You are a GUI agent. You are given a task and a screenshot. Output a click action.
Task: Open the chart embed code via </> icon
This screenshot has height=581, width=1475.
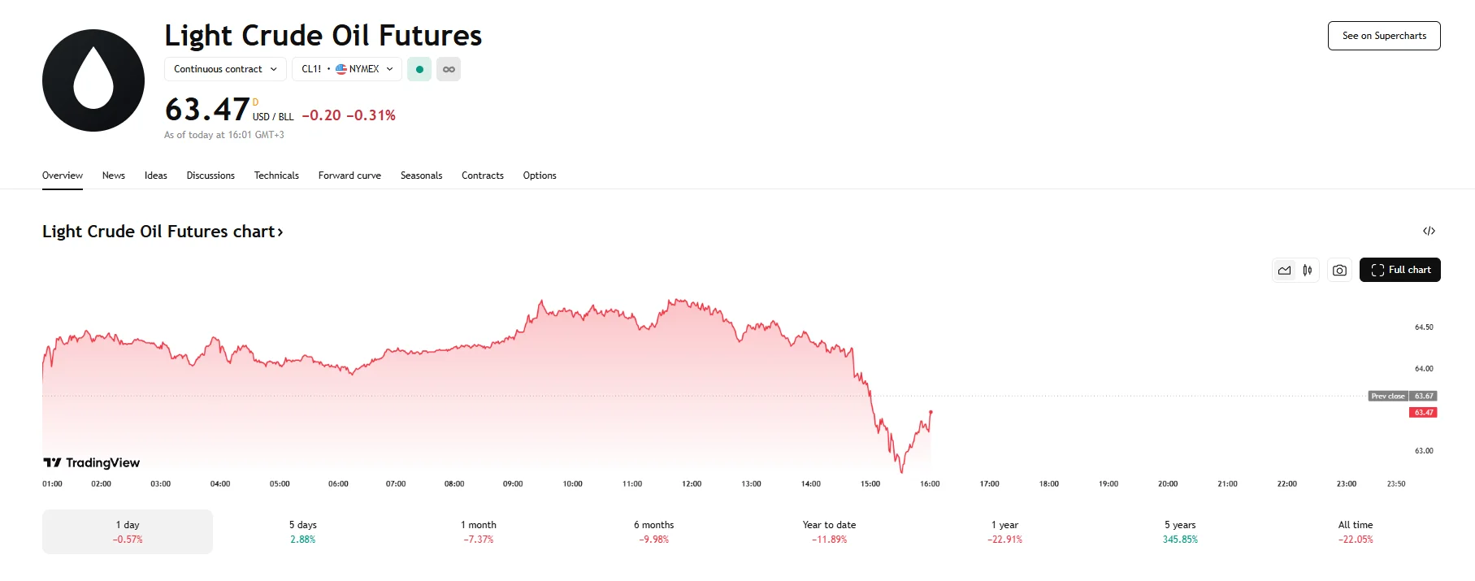[1429, 231]
